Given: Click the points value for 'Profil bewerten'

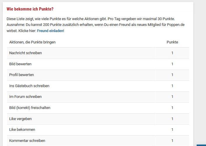Looking at the screenshot, I should click(x=172, y=75).
